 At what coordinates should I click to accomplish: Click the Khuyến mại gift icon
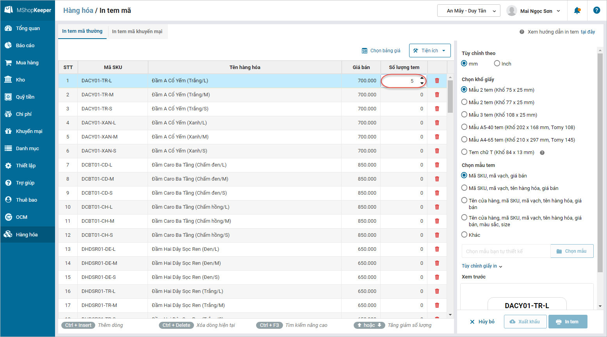click(8, 131)
